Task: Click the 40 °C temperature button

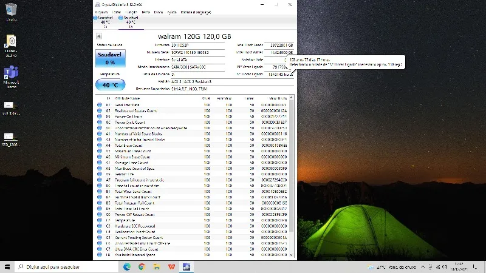Action: (x=110, y=84)
